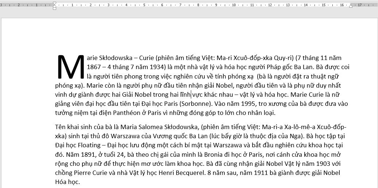This screenshot has width=378, height=188.
Task: Place cursor on the word "Pháp"
Action: pyautogui.click(x=273, y=67)
